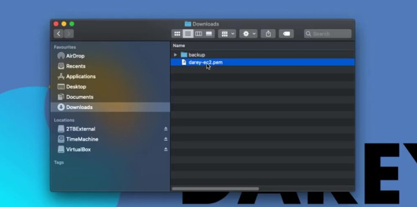Viewport: 417px width, 207px height.
Task: Click the Share button
Action: click(x=268, y=34)
